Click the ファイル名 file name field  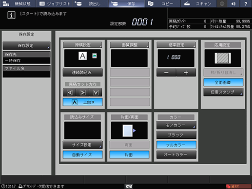tap(26, 71)
